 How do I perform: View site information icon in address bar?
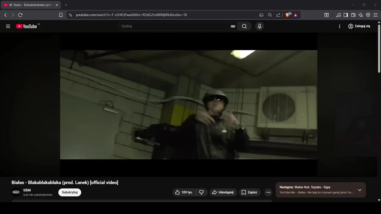coord(70,15)
